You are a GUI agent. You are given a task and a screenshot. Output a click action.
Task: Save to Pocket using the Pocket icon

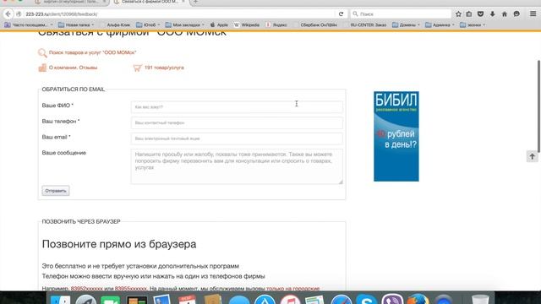480,14
